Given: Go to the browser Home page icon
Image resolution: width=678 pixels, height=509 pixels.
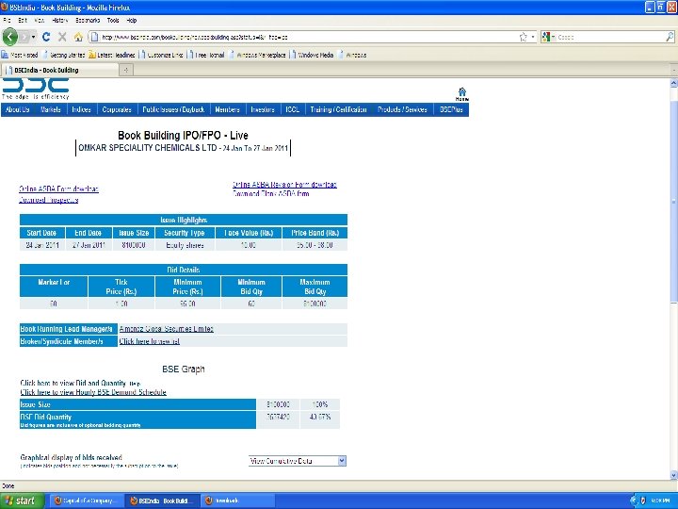Looking at the screenshot, I should pos(78,37).
